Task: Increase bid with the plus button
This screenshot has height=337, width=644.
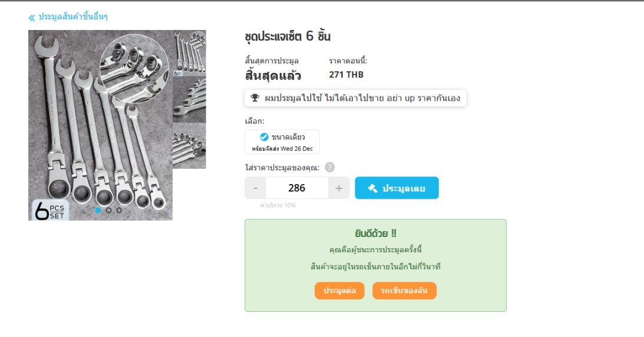Action: (339, 188)
